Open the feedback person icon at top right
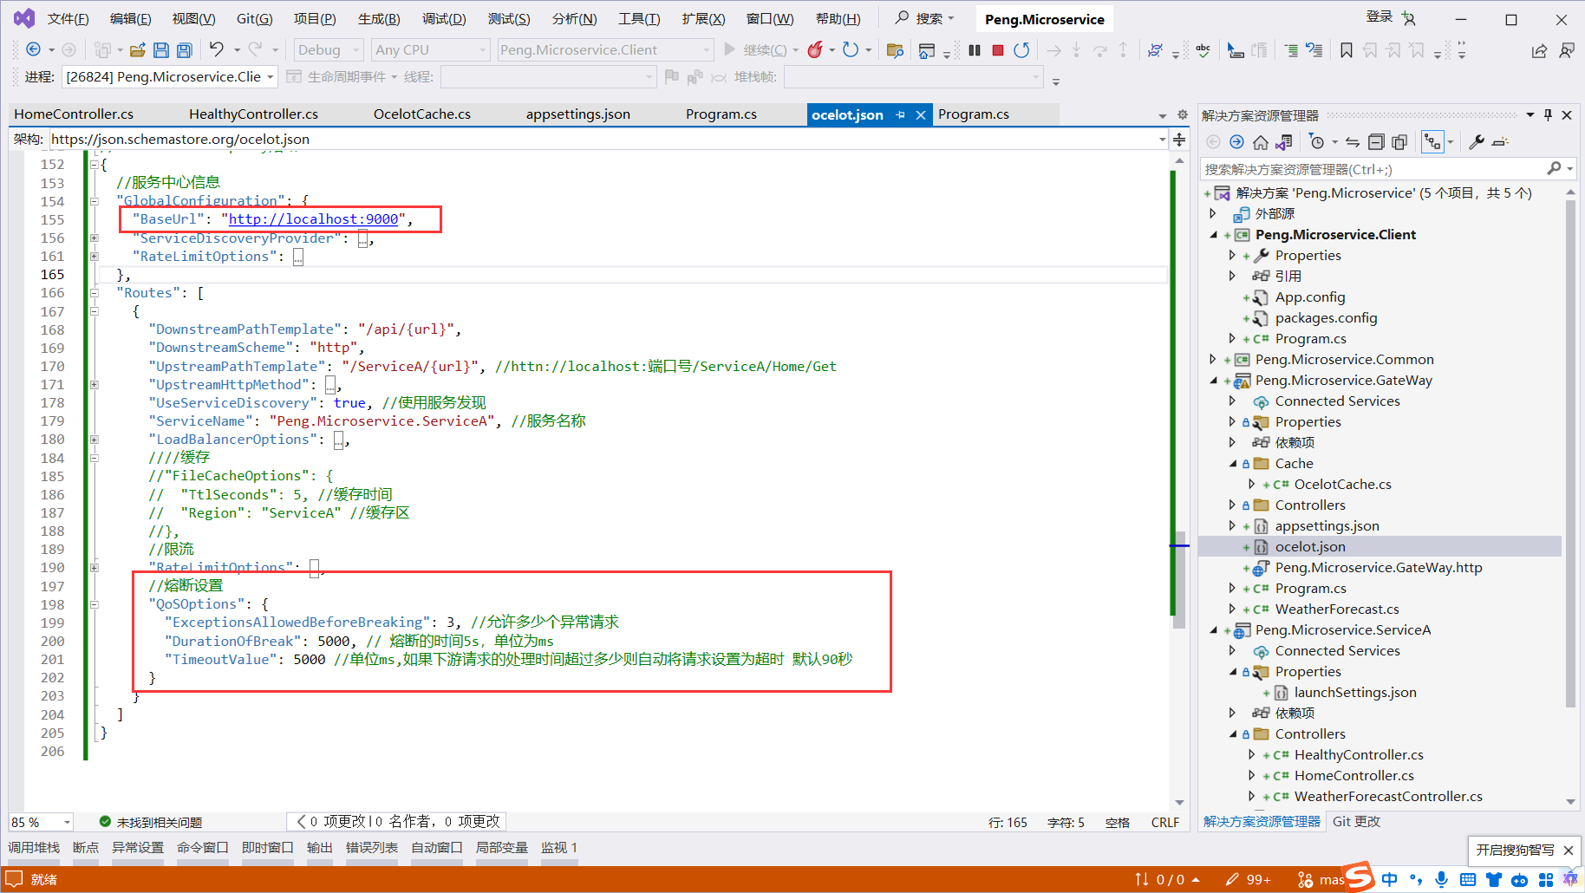This screenshot has height=893, width=1585. (x=1567, y=50)
